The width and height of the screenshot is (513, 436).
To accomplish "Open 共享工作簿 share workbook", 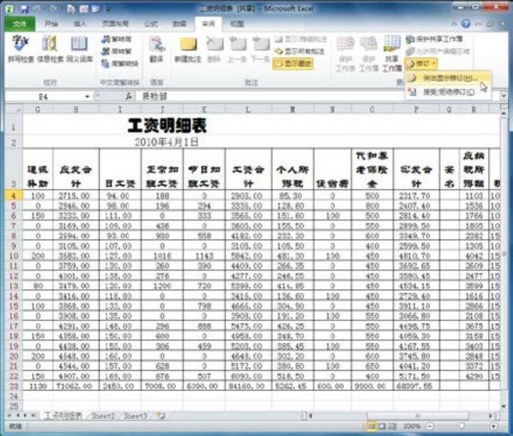I will coord(391,53).
